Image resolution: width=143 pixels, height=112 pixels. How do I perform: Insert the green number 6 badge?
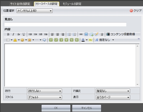click(77, 40)
